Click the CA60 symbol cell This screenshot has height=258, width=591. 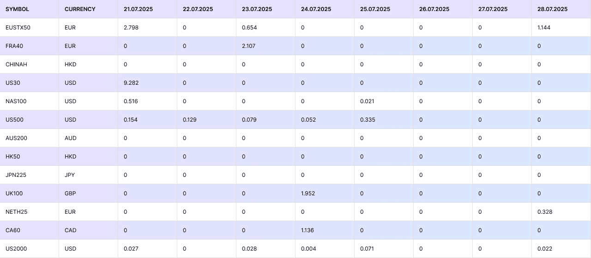click(x=30, y=230)
